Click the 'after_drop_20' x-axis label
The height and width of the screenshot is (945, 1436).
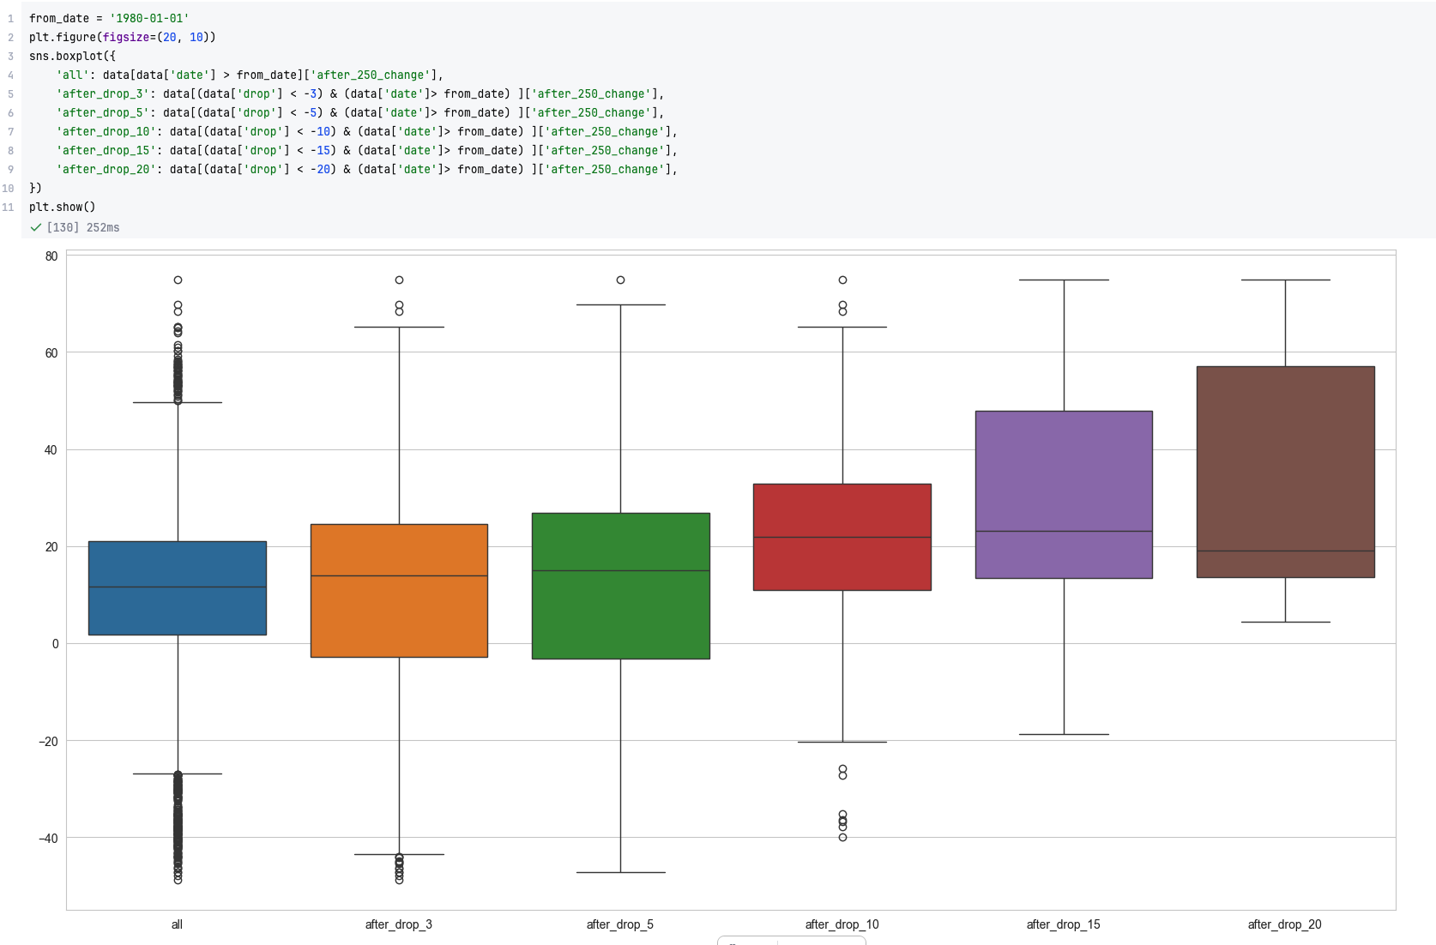click(1285, 924)
